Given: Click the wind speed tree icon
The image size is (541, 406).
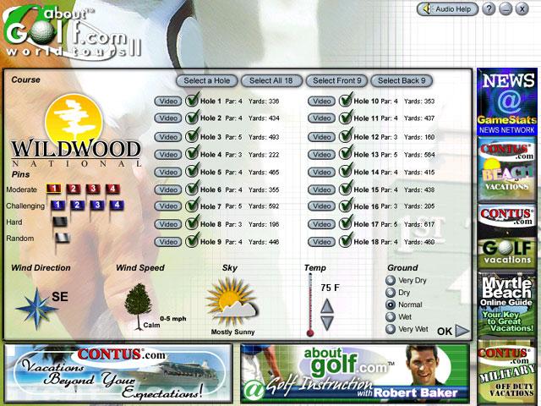Looking at the screenshot, I should tap(136, 301).
